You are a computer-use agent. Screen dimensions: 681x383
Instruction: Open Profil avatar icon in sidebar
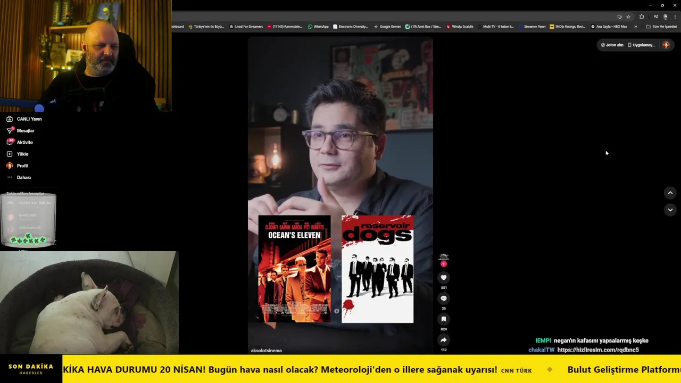pyautogui.click(x=10, y=166)
